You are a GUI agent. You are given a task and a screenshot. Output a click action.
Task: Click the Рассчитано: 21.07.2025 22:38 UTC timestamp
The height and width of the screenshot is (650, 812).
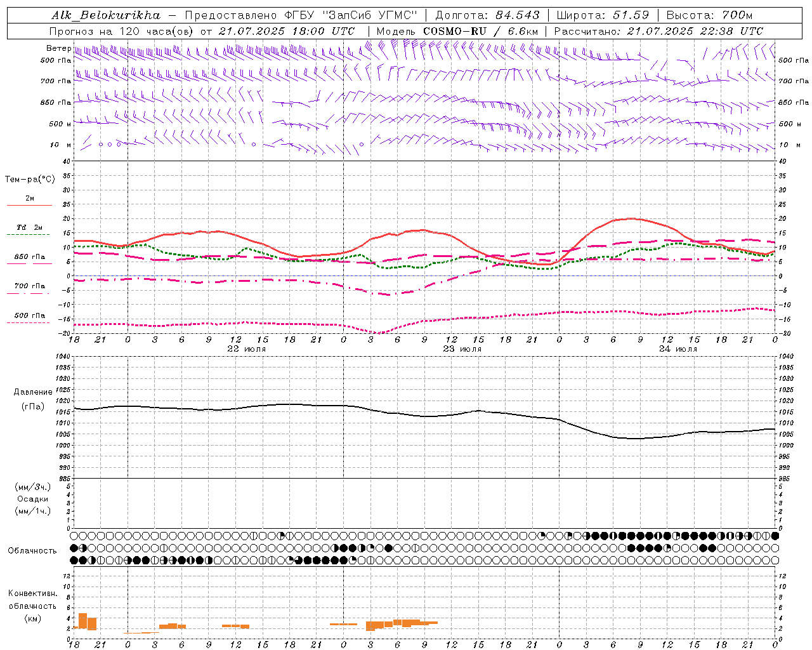click(x=658, y=31)
